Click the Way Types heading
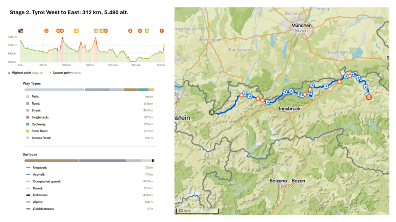The width and height of the screenshot is (396, 222). [x=32, y=83]
